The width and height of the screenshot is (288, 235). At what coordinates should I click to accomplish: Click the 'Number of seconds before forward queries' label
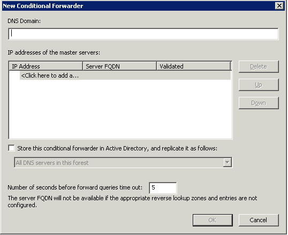75,187
